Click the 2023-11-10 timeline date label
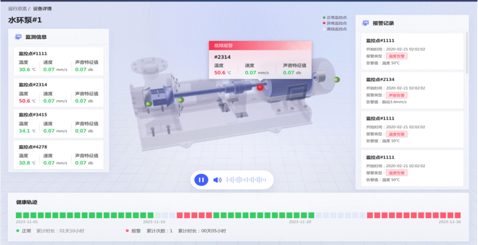This screenshot has width=478, height=245. pos(154,222)
